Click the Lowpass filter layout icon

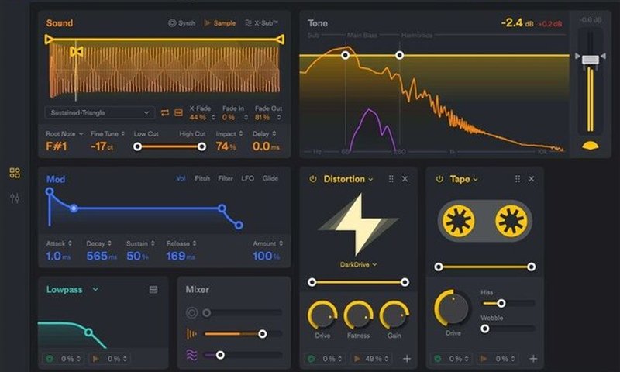pos(153,290)
